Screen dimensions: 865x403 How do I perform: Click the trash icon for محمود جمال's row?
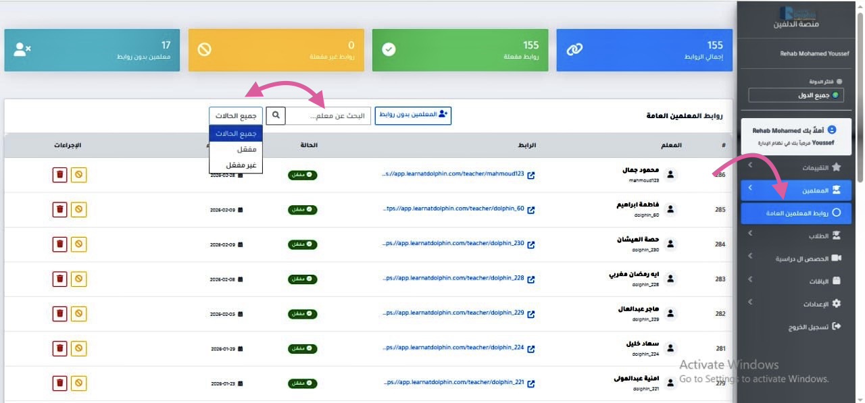tap(60, 175)
